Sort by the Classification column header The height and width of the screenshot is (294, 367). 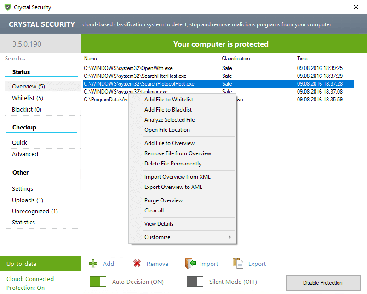[257, 59]
